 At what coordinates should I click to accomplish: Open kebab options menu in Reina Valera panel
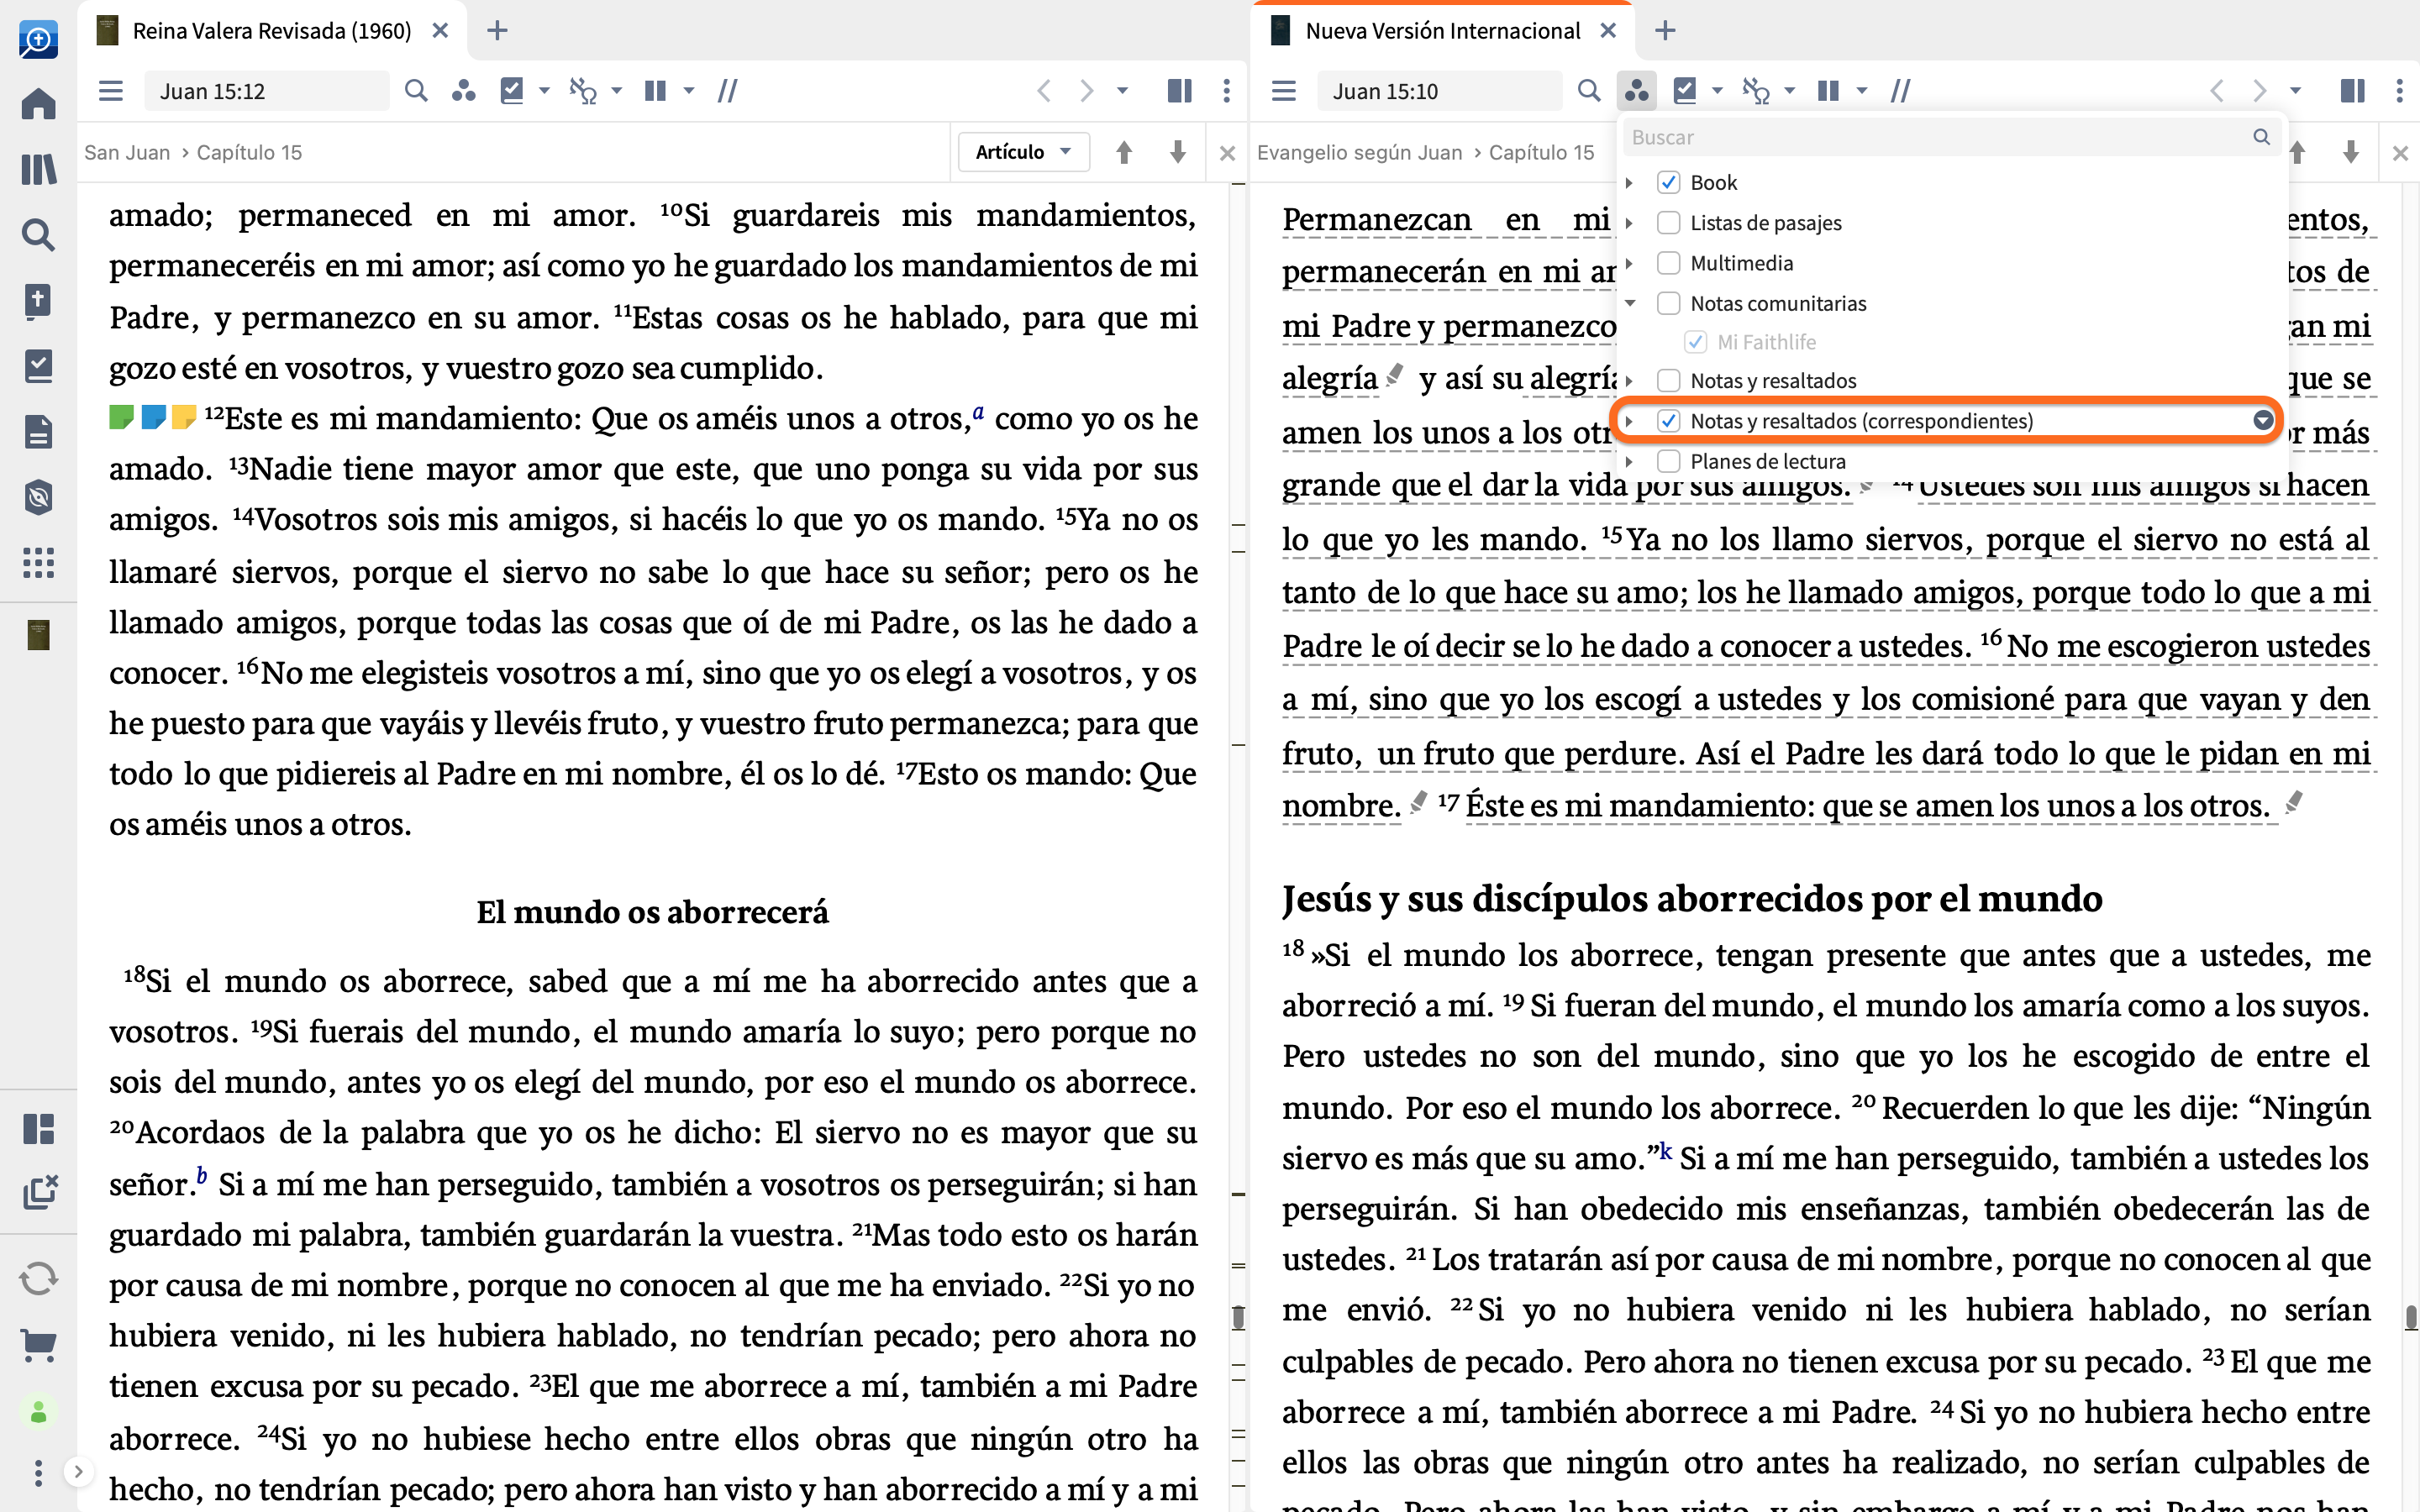point(1227,91)
